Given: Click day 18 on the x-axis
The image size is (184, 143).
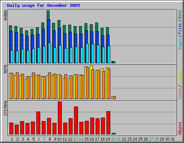Looking at the screenshot, I should [102, 139].
